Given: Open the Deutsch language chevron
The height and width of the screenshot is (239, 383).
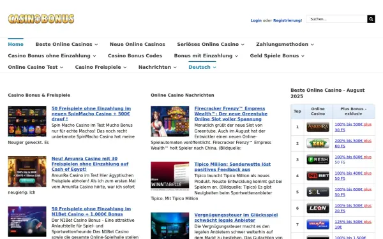Looking at the screenshot, I should pos(214,68).
